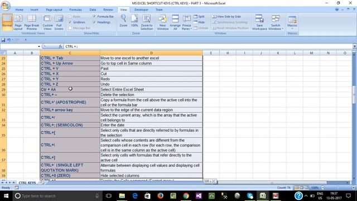
Task: Select the CTRL KEYS sheet tab
Action: 27,183
